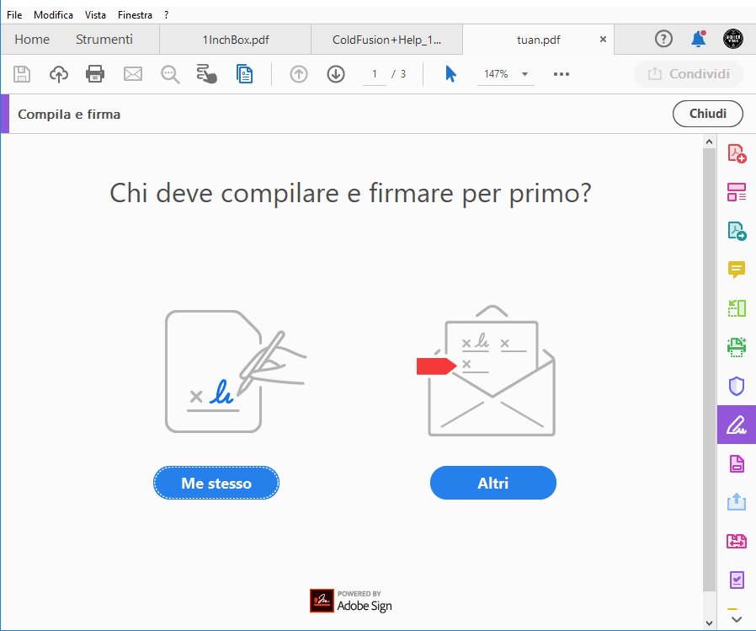
Task: Open the 147% zoom level dropdown
Action: 505,74
